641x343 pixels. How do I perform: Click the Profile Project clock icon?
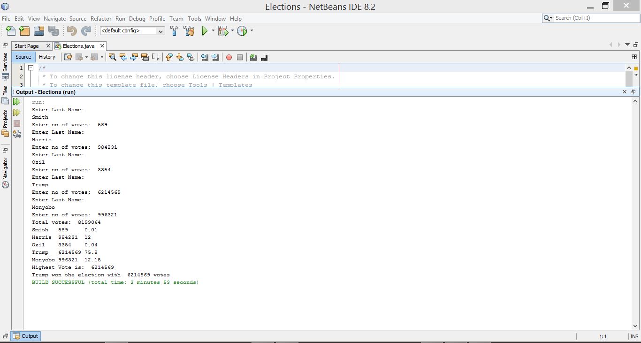242,31
